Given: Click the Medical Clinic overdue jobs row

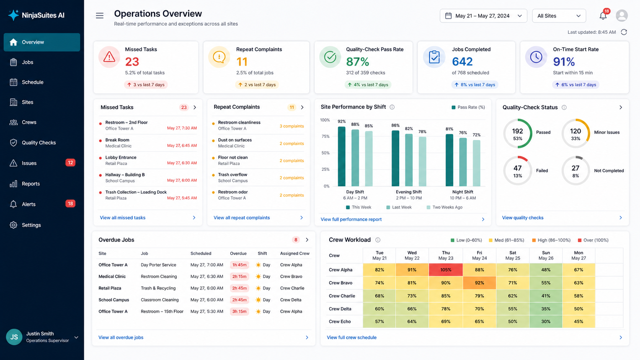Looking at the screenshot, I should point(204,277).
